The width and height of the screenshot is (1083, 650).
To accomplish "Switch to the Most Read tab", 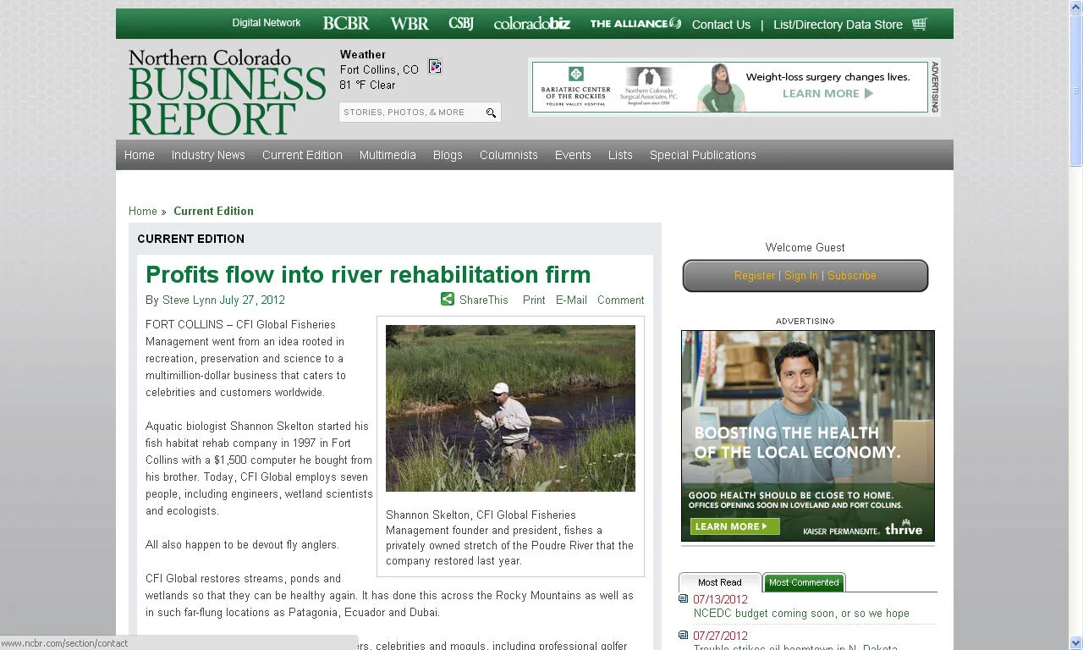I will pyautogui.click(x=720, y=582).
